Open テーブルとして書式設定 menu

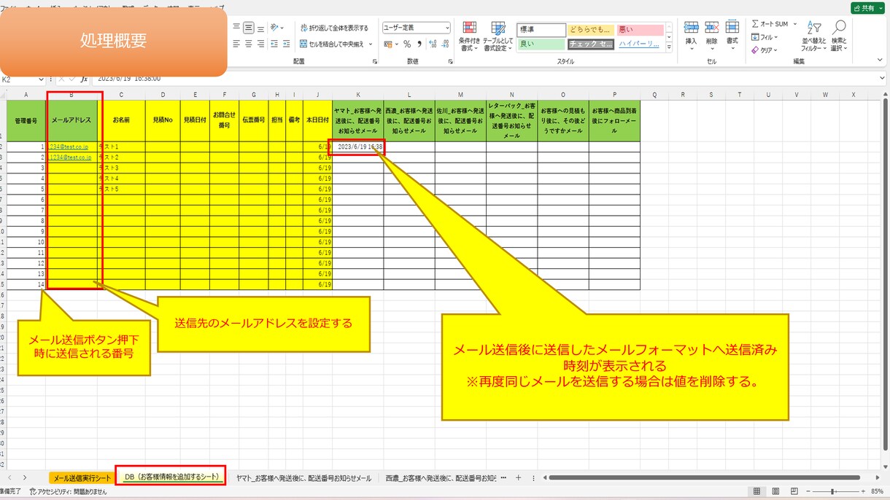498,36
